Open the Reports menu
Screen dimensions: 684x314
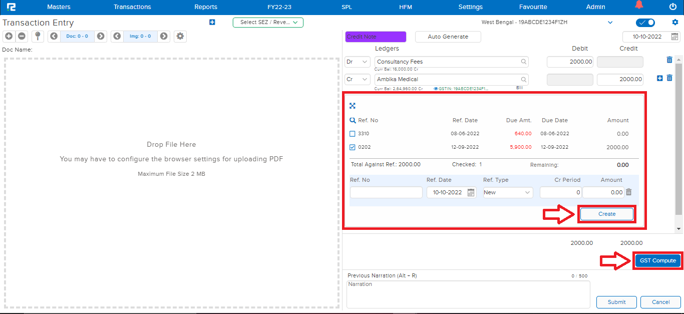206,7
